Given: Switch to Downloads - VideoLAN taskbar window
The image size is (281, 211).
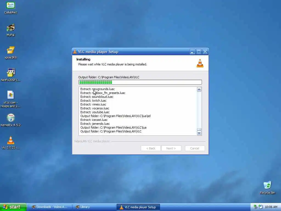Looking at the screenshot, I should [x=50, y=207].
